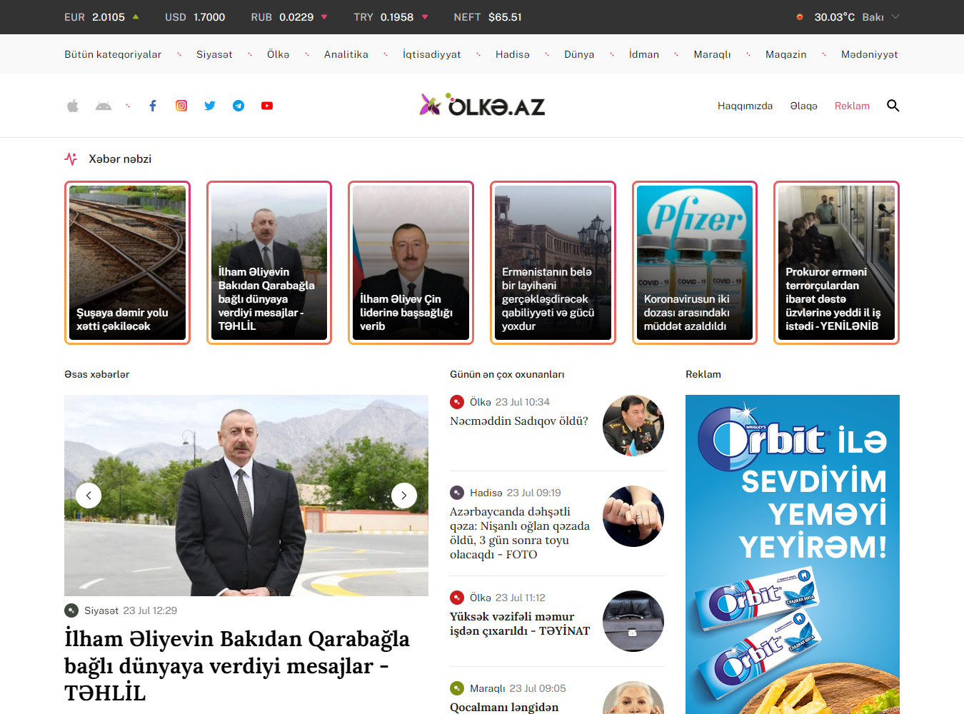This screenshot has width=964, height=714.
Task: Click the search magnifier icon
Action: pyautogui.click(x=893, y=106)
